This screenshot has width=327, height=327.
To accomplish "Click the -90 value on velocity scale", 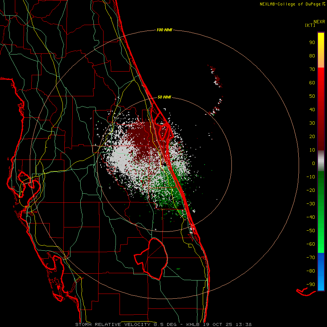I will coord(311,284).
